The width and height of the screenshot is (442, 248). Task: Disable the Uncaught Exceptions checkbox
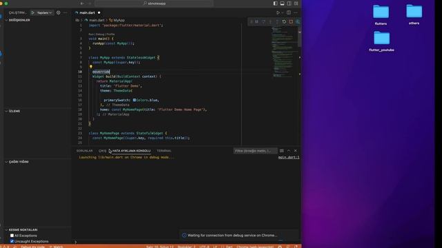(12, 241)
